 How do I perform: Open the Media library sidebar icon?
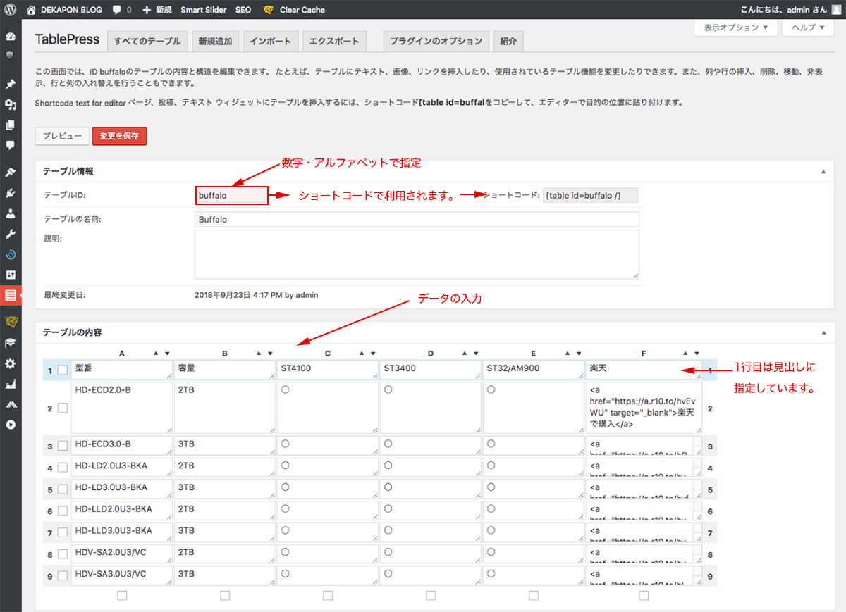click(11, 105)
